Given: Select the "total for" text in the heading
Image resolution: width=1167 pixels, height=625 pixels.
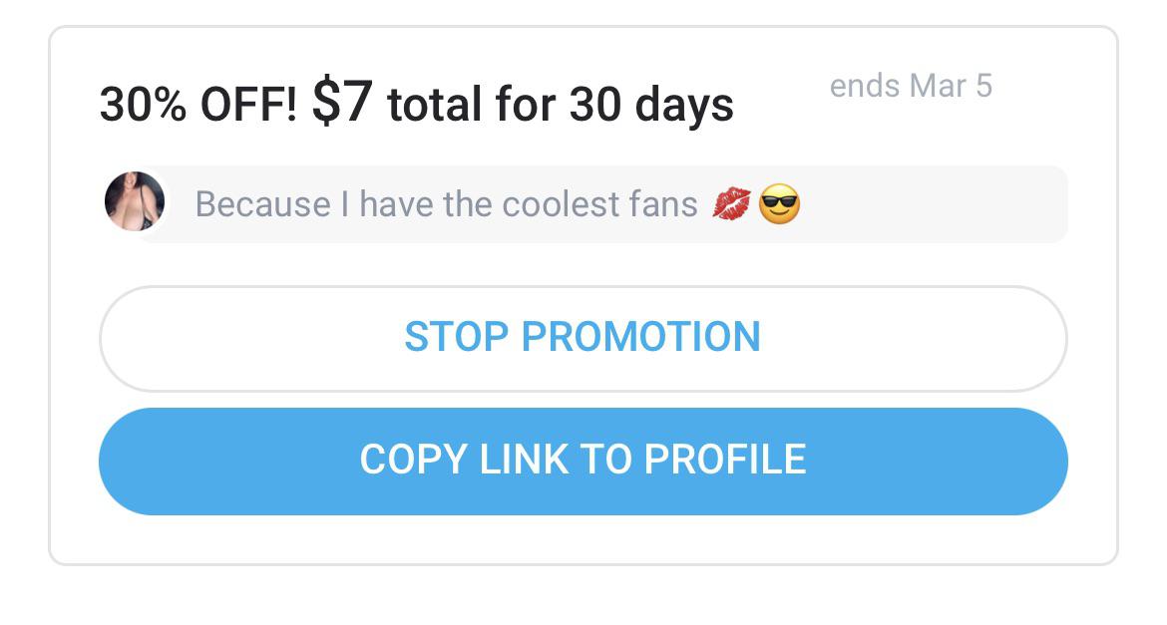Looking at the screenshot, I should 473,106.
